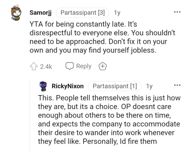Viewport: 190px width, 152px height.
Task: Click the 1y timestamp on Samorjj's comment
Action: (x=117, y=13)
